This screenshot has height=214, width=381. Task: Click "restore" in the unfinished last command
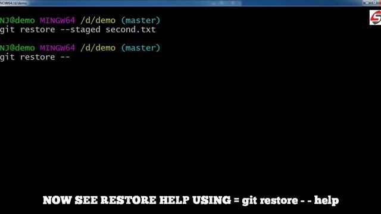coord(38,57)
